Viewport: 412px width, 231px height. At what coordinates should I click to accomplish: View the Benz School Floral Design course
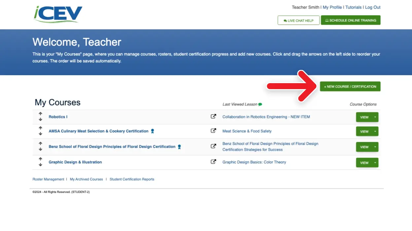click(364, 147)
